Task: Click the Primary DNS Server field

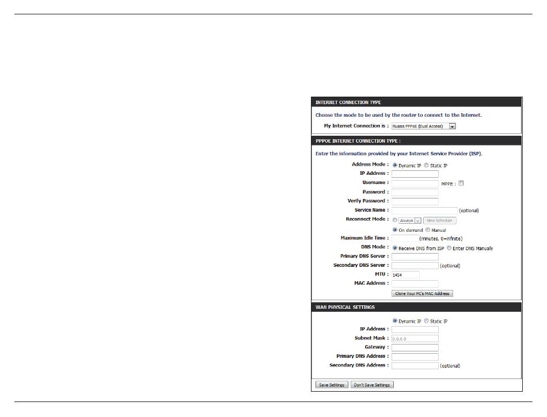Action: (x=415, y=257)
